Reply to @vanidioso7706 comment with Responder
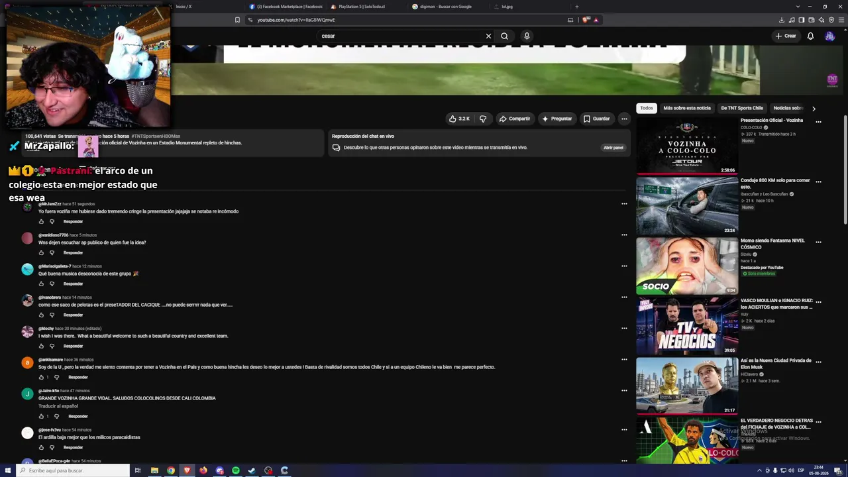This screenshot has width=848, height=477. (73, 252)
